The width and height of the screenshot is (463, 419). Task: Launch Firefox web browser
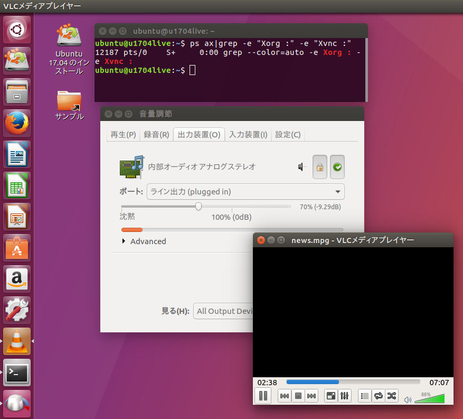pos(17,123)
